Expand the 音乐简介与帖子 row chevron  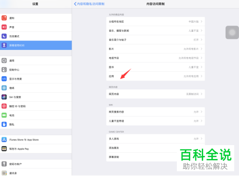click(202, 39)
